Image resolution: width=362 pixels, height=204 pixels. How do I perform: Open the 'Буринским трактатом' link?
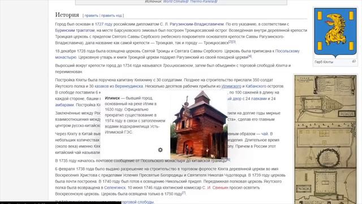(75, 30)
